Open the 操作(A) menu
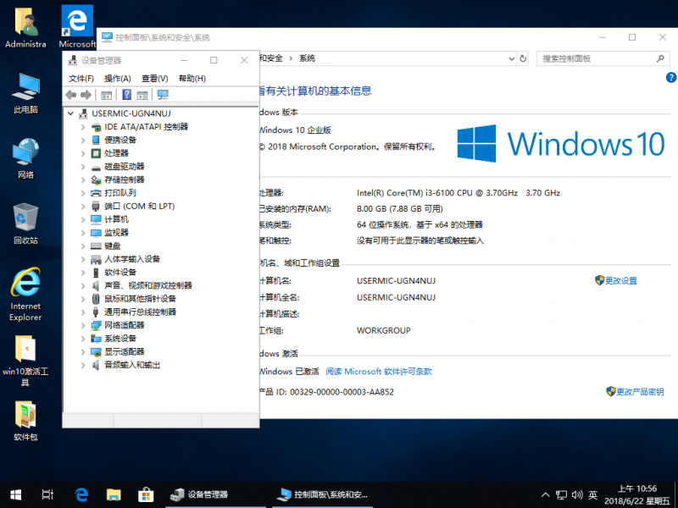Screen dimensions: 678x508 118,79
